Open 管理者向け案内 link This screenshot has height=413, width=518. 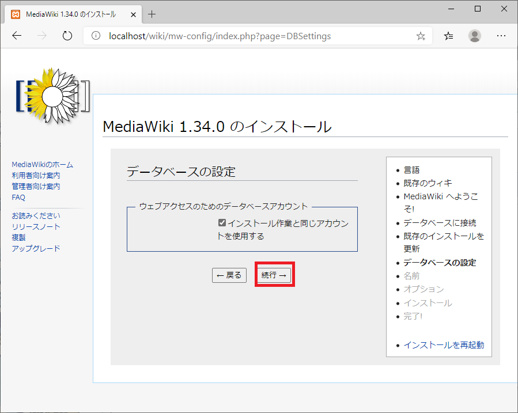[x=36, y=186]
